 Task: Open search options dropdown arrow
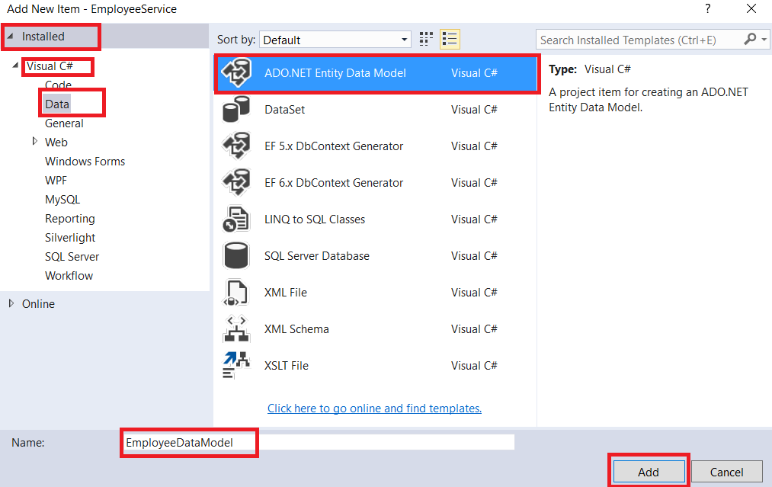point(764,40)
